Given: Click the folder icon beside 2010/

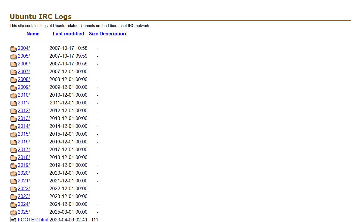Looking at the screenshot, I should click(14, 95).
